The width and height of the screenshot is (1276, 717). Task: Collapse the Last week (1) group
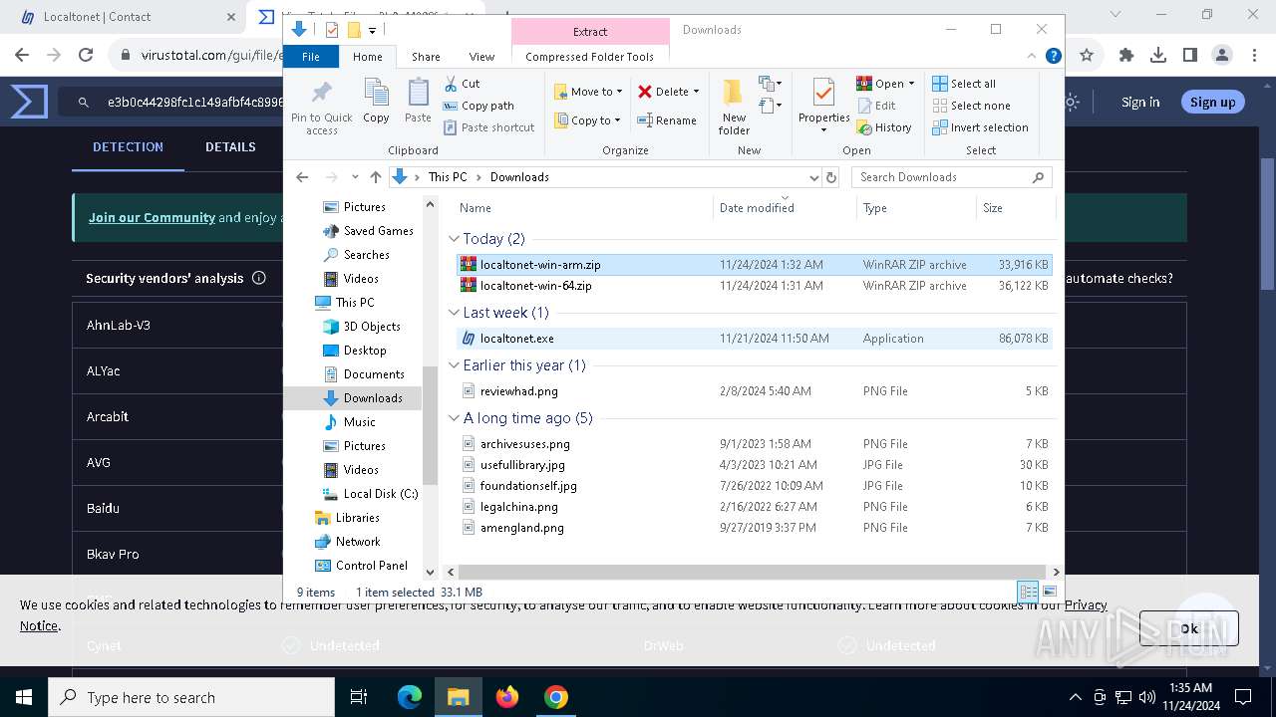[x=455, y=313]
